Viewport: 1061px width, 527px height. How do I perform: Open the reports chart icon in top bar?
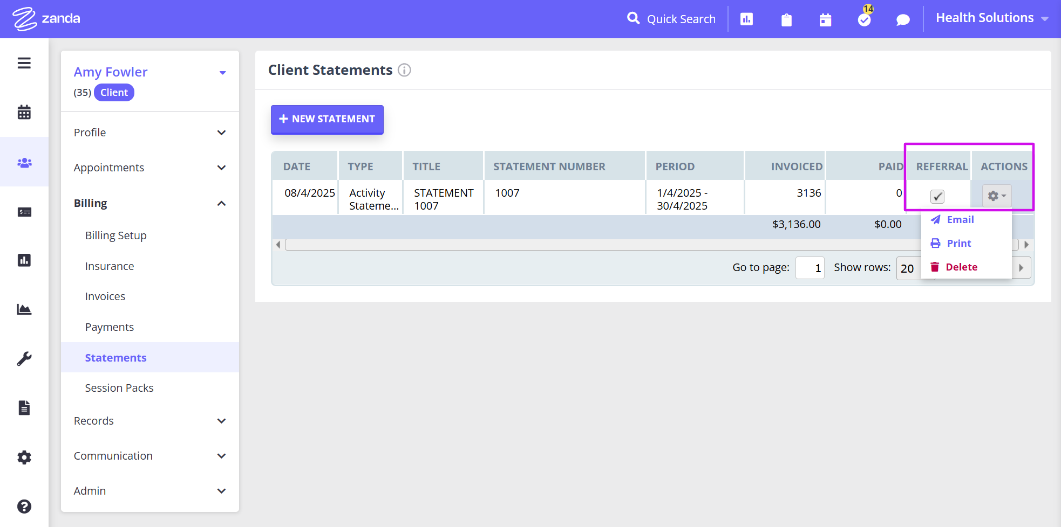point(746,19)
